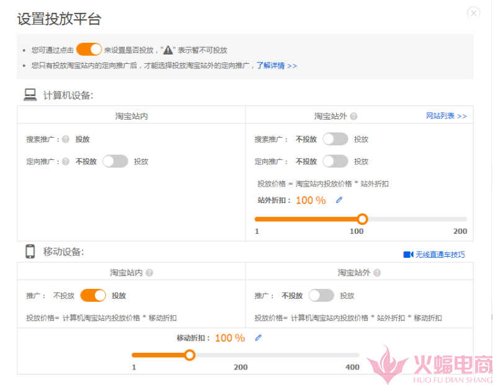Viewport: 493px width, 385px height.
Task: Click 投放 label beside computer 站外 搜索推广 toggle
Action: pos(361,139)
